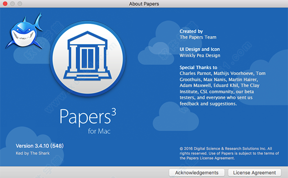Click the Papers library building icon
The width and height of the screenshot is (288, 178).
pos(88,58)
